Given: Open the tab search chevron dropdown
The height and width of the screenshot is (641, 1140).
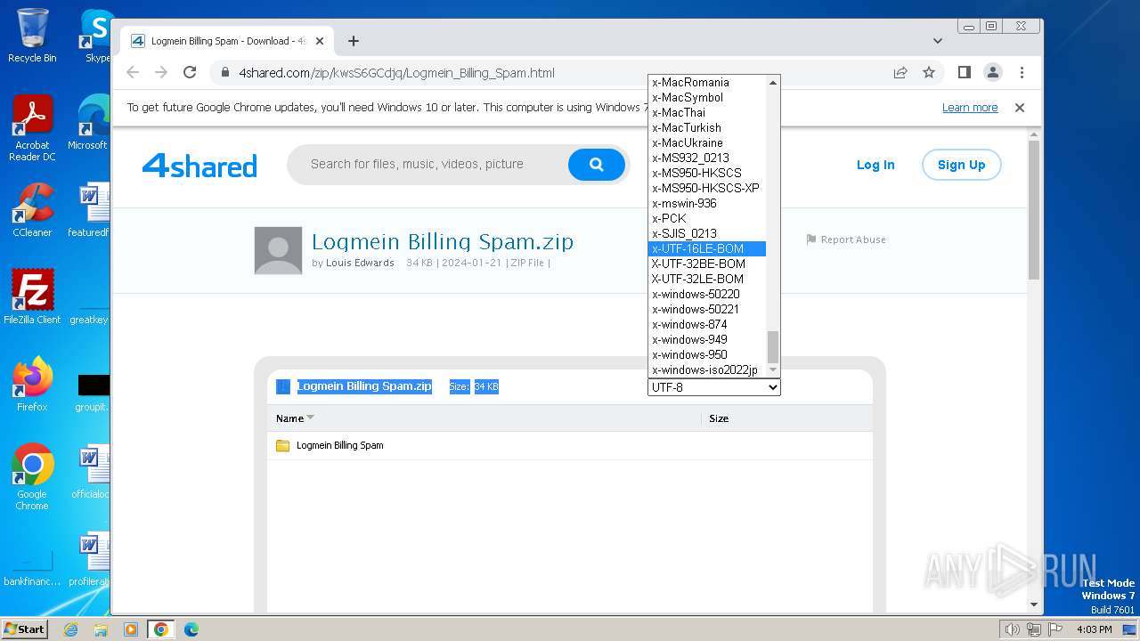Looking at the screenshot, I should [937, 41].
